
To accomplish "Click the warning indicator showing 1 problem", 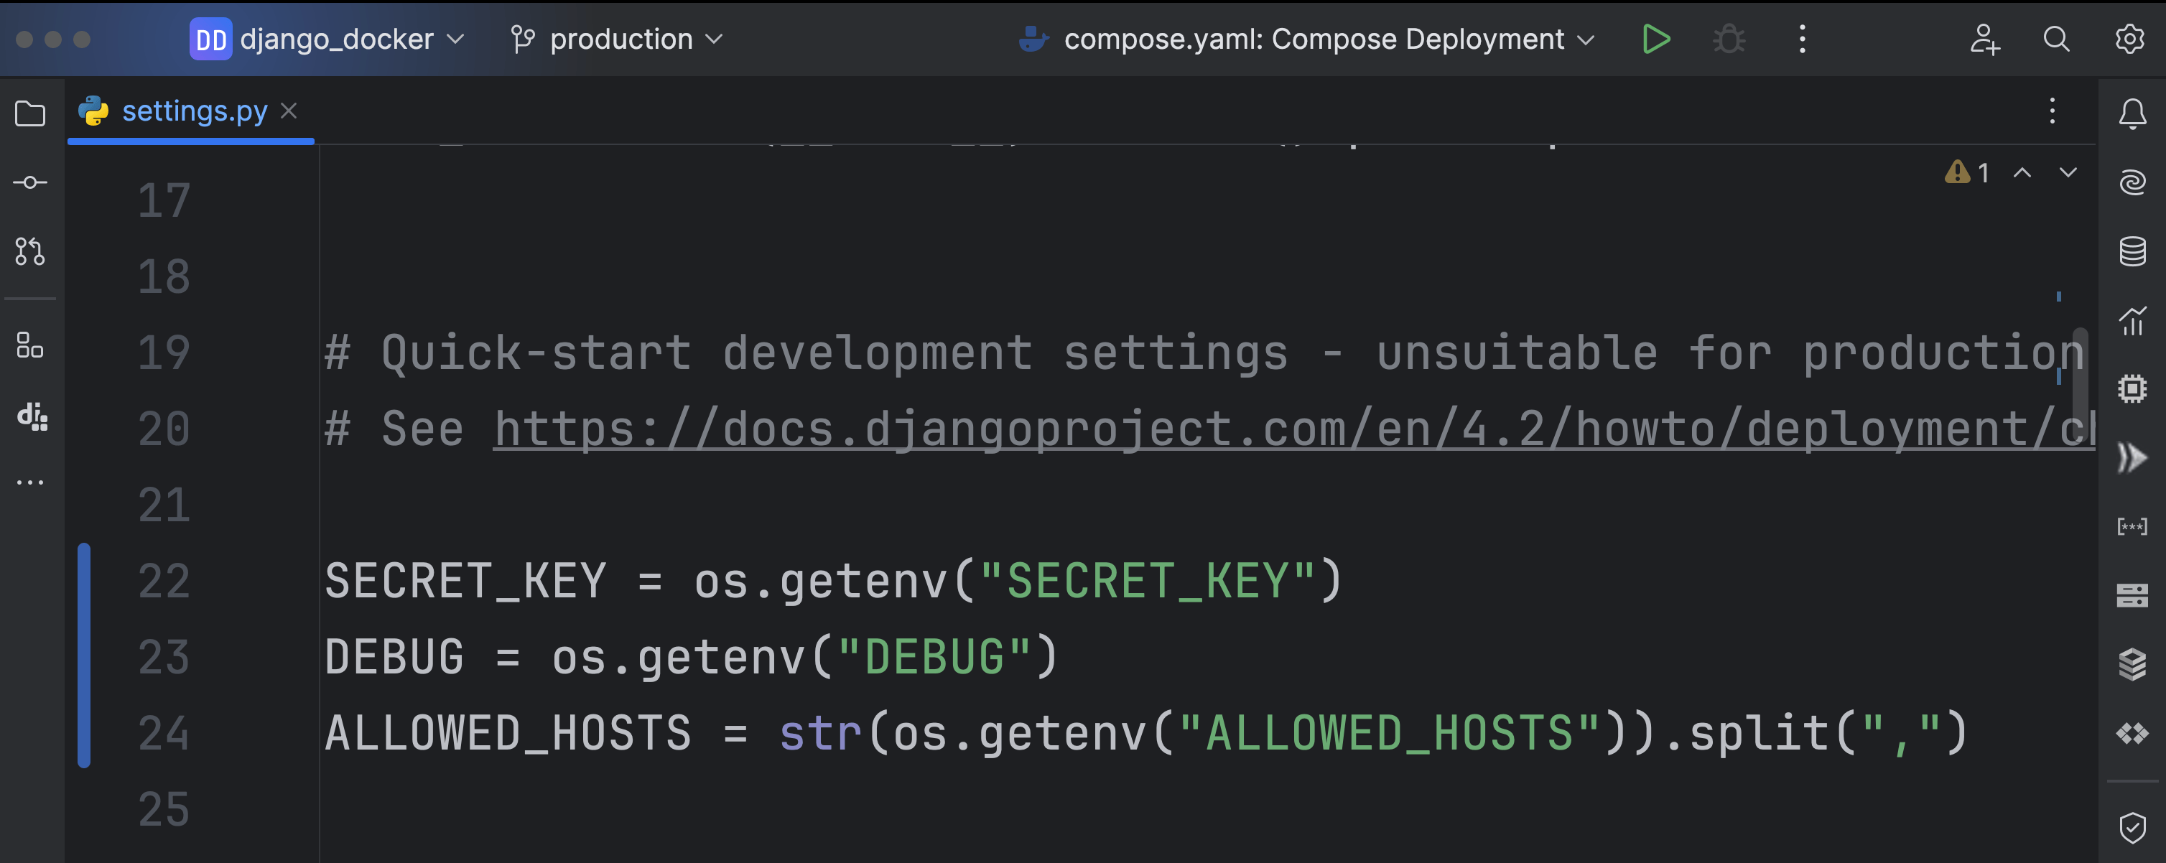I will point(1967,173).
